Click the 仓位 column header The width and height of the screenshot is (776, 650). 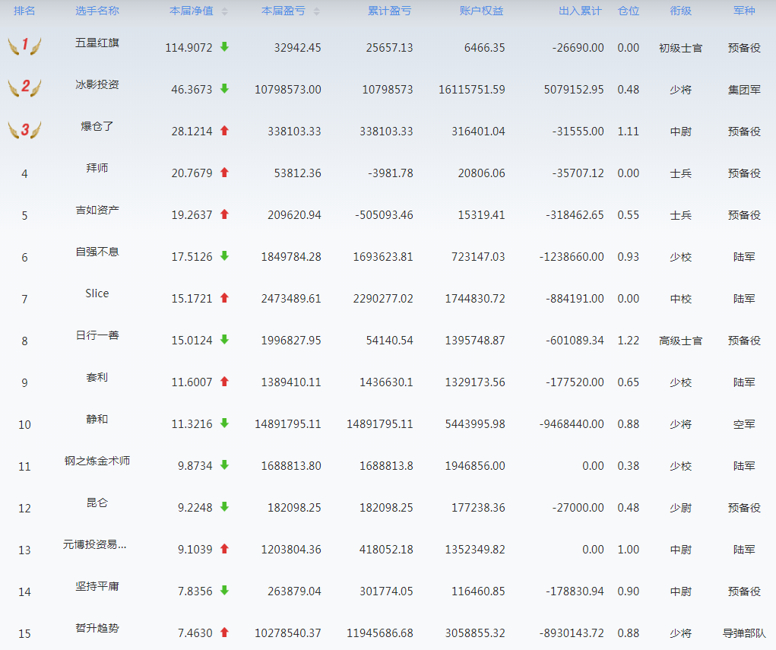point(629,11)
